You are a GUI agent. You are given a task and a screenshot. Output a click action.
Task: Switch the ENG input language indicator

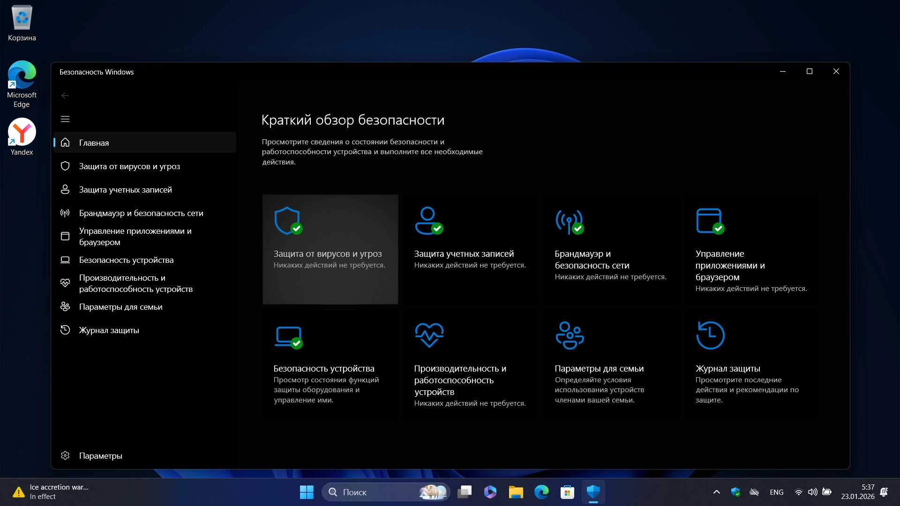coord(776,492)
